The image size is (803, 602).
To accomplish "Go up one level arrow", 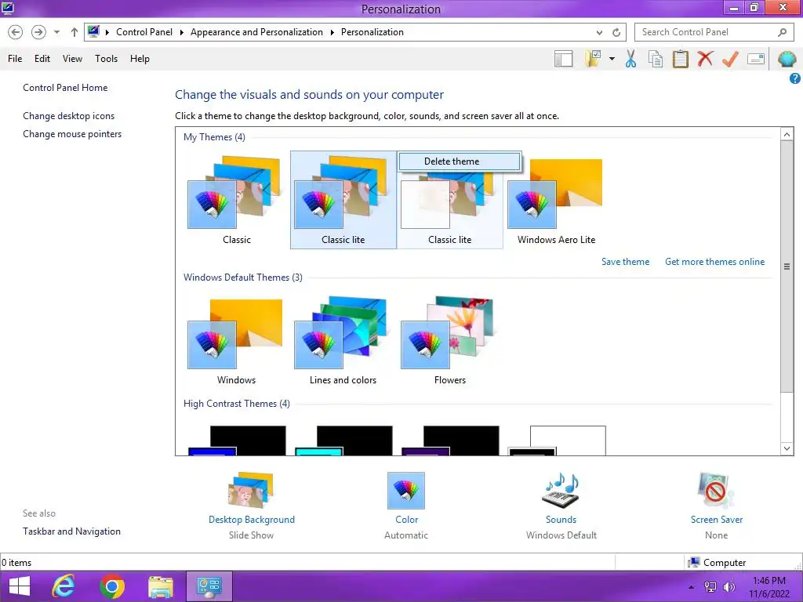I will tap(74, 32).
